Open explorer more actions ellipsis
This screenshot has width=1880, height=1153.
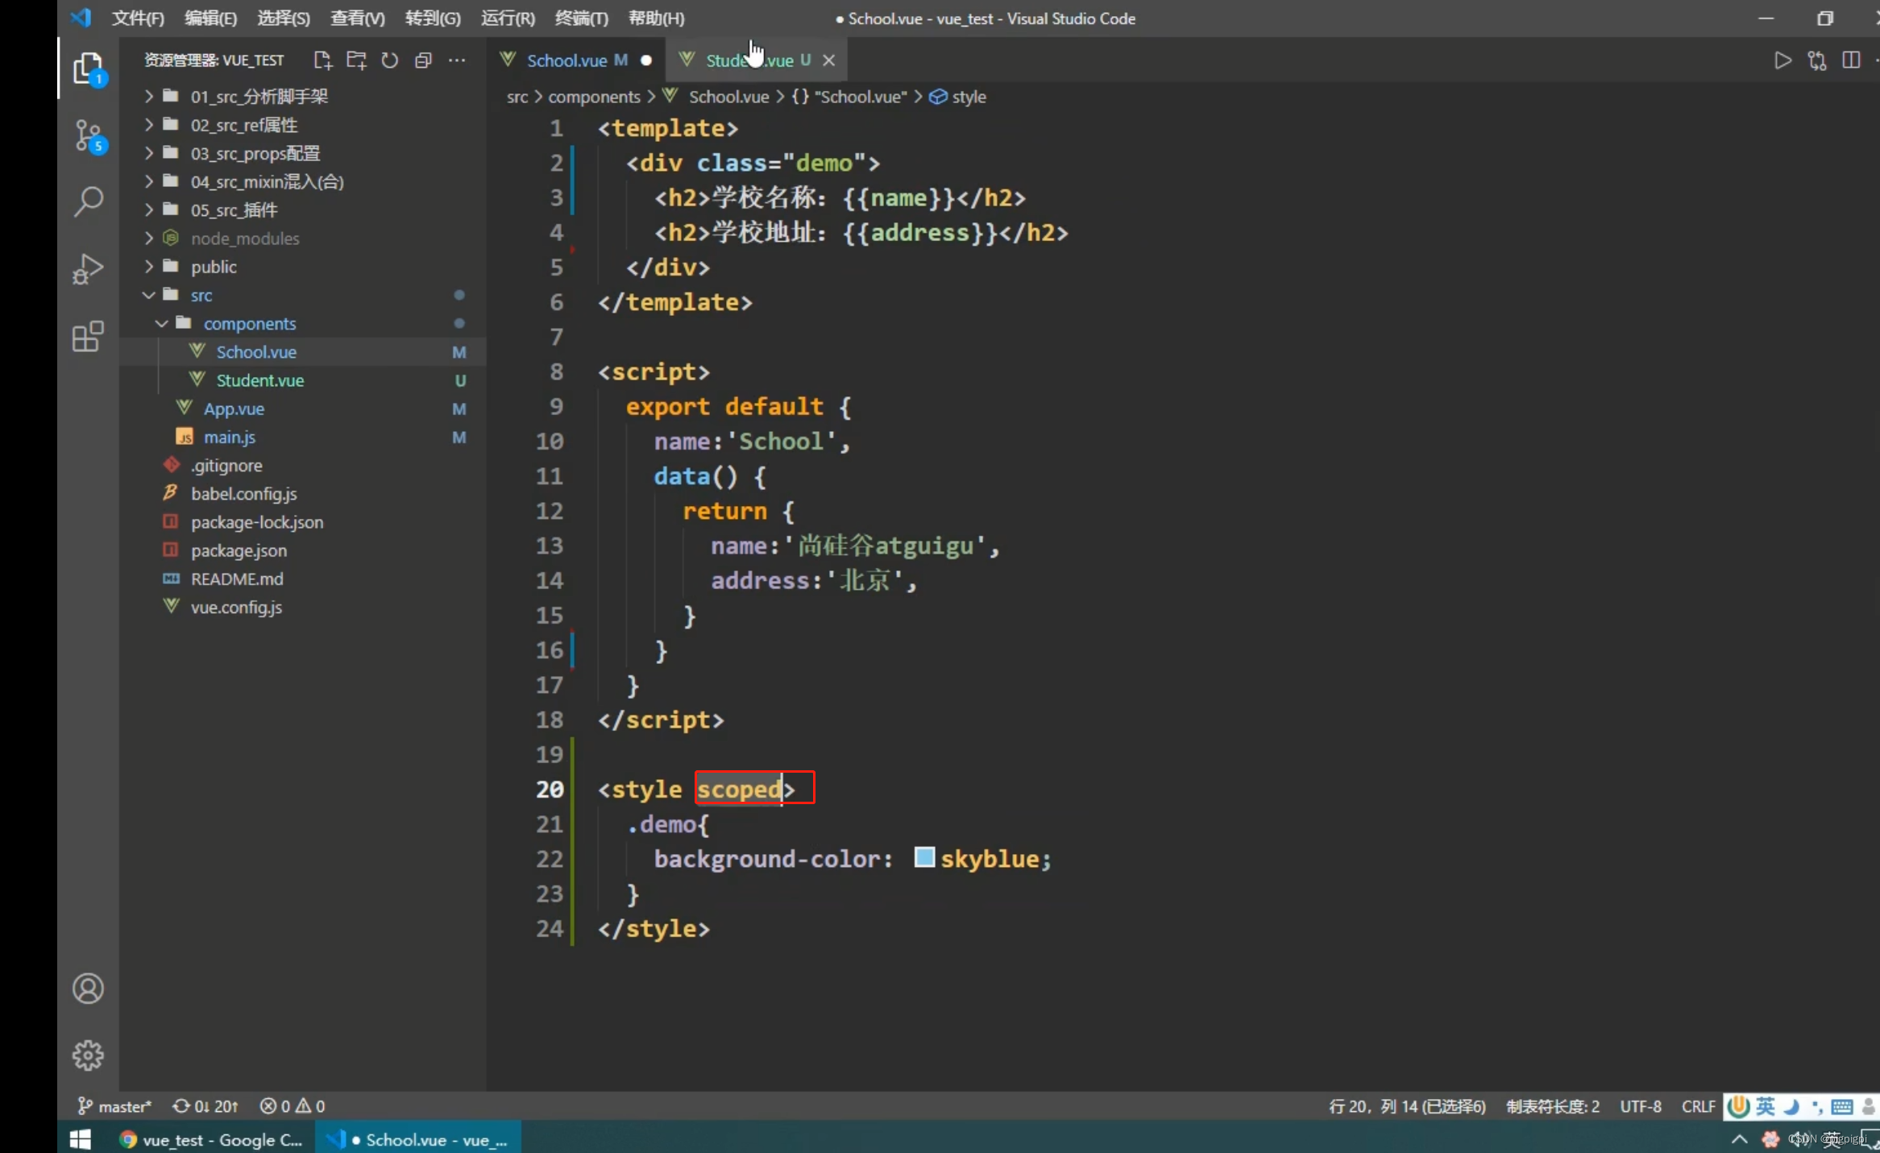pos(457,60)
